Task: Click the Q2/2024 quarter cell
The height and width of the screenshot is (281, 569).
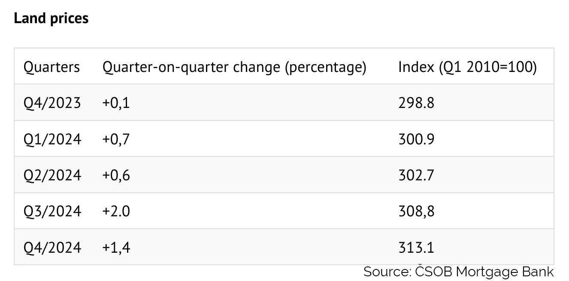Action: click(52, 175)
